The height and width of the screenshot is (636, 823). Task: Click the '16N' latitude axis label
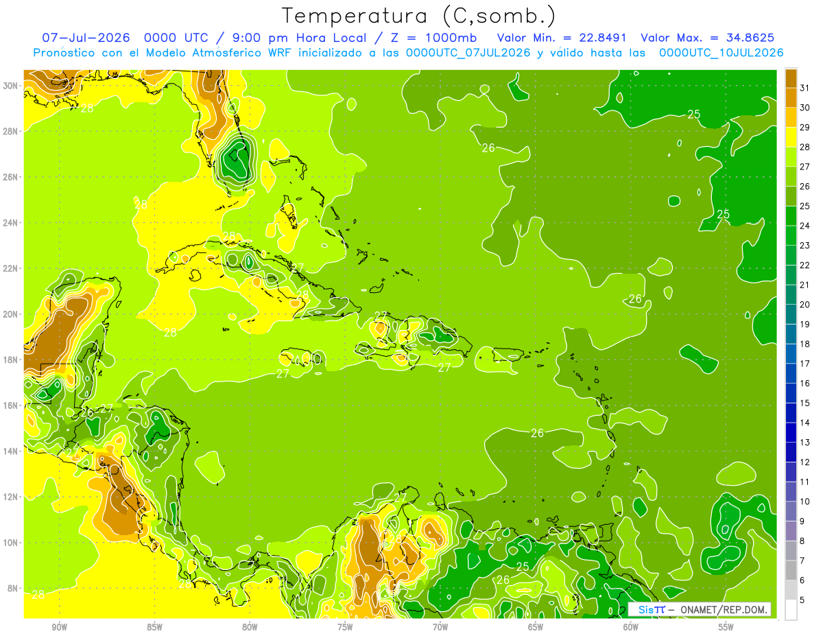tap(11, 405)
